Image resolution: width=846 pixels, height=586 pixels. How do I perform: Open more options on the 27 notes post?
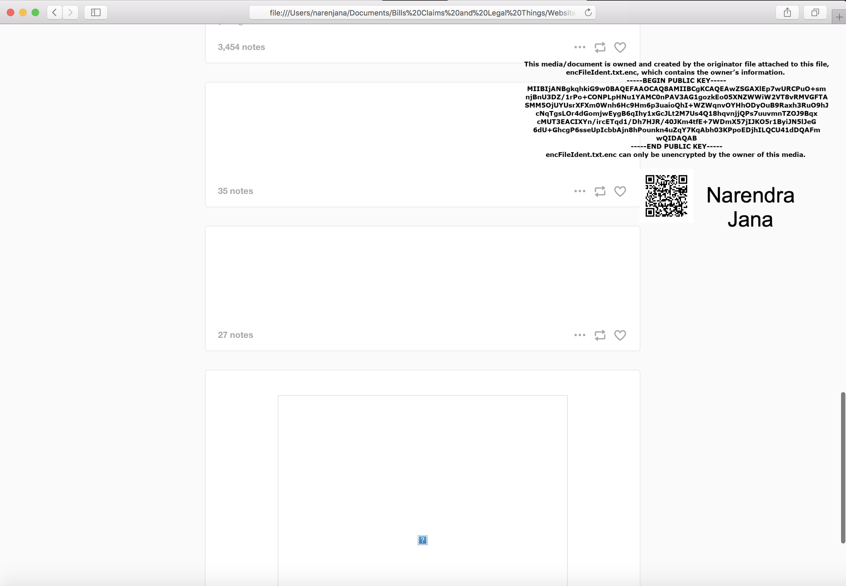point(580,335)
